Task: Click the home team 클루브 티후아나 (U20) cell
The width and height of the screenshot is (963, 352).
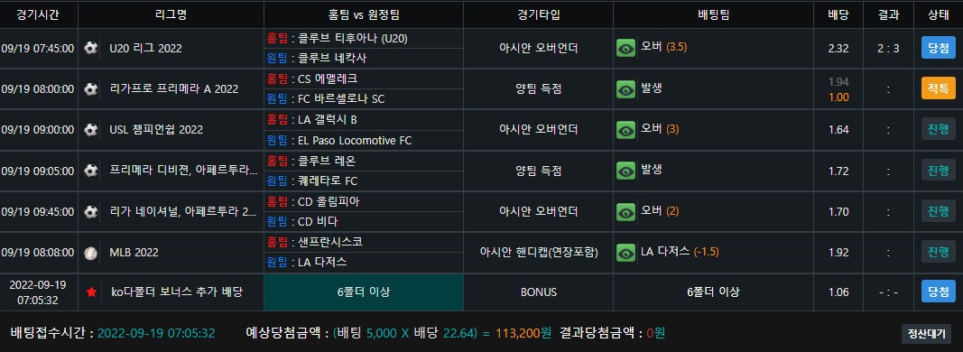Action: point(364,39)
